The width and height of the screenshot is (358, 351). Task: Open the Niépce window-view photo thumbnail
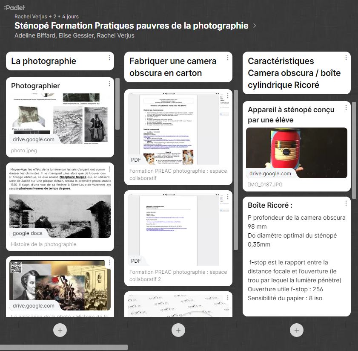60,216
